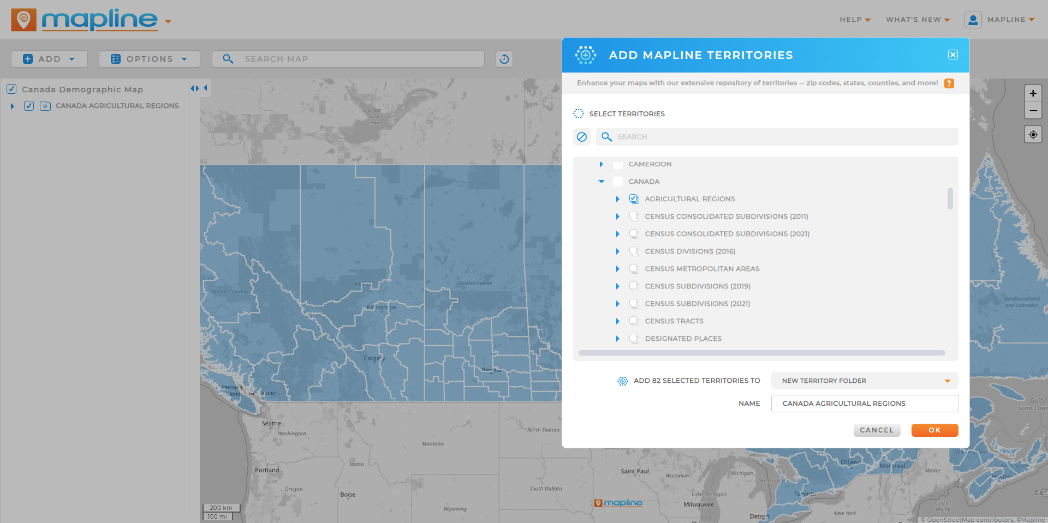Collapse the Canada territory tree
Viewport: 1048px width, 523px height.
601,182
